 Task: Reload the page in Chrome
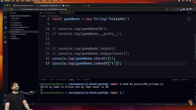coord(12,9)
